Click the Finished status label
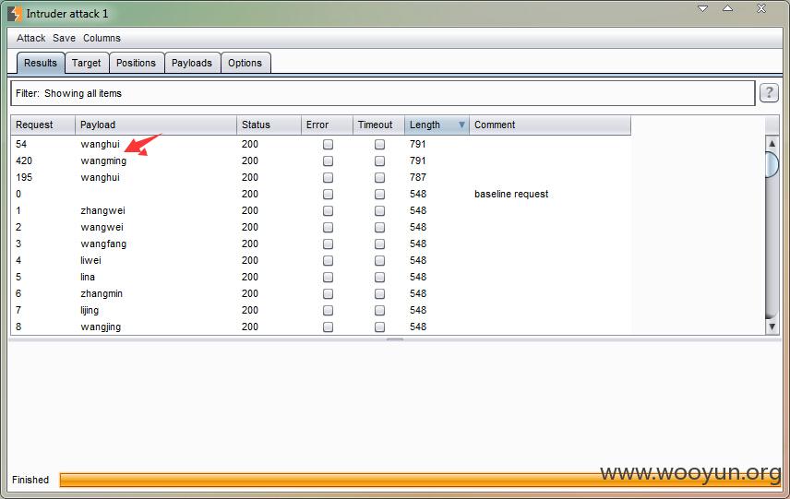The height and width of the screenshot is (499, 790). click(30, 480)
